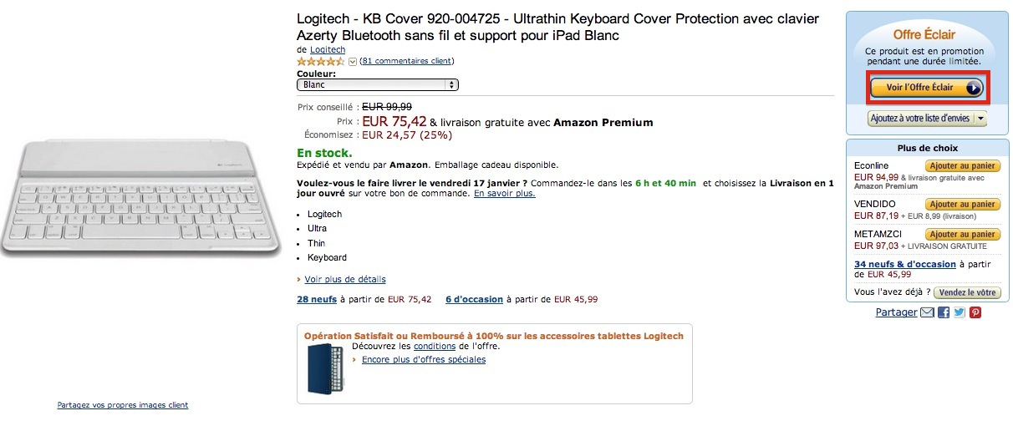This screenshot has width=1013, height=421.
Task: Open star rating breakdown arrow
Action: point(353,61)
